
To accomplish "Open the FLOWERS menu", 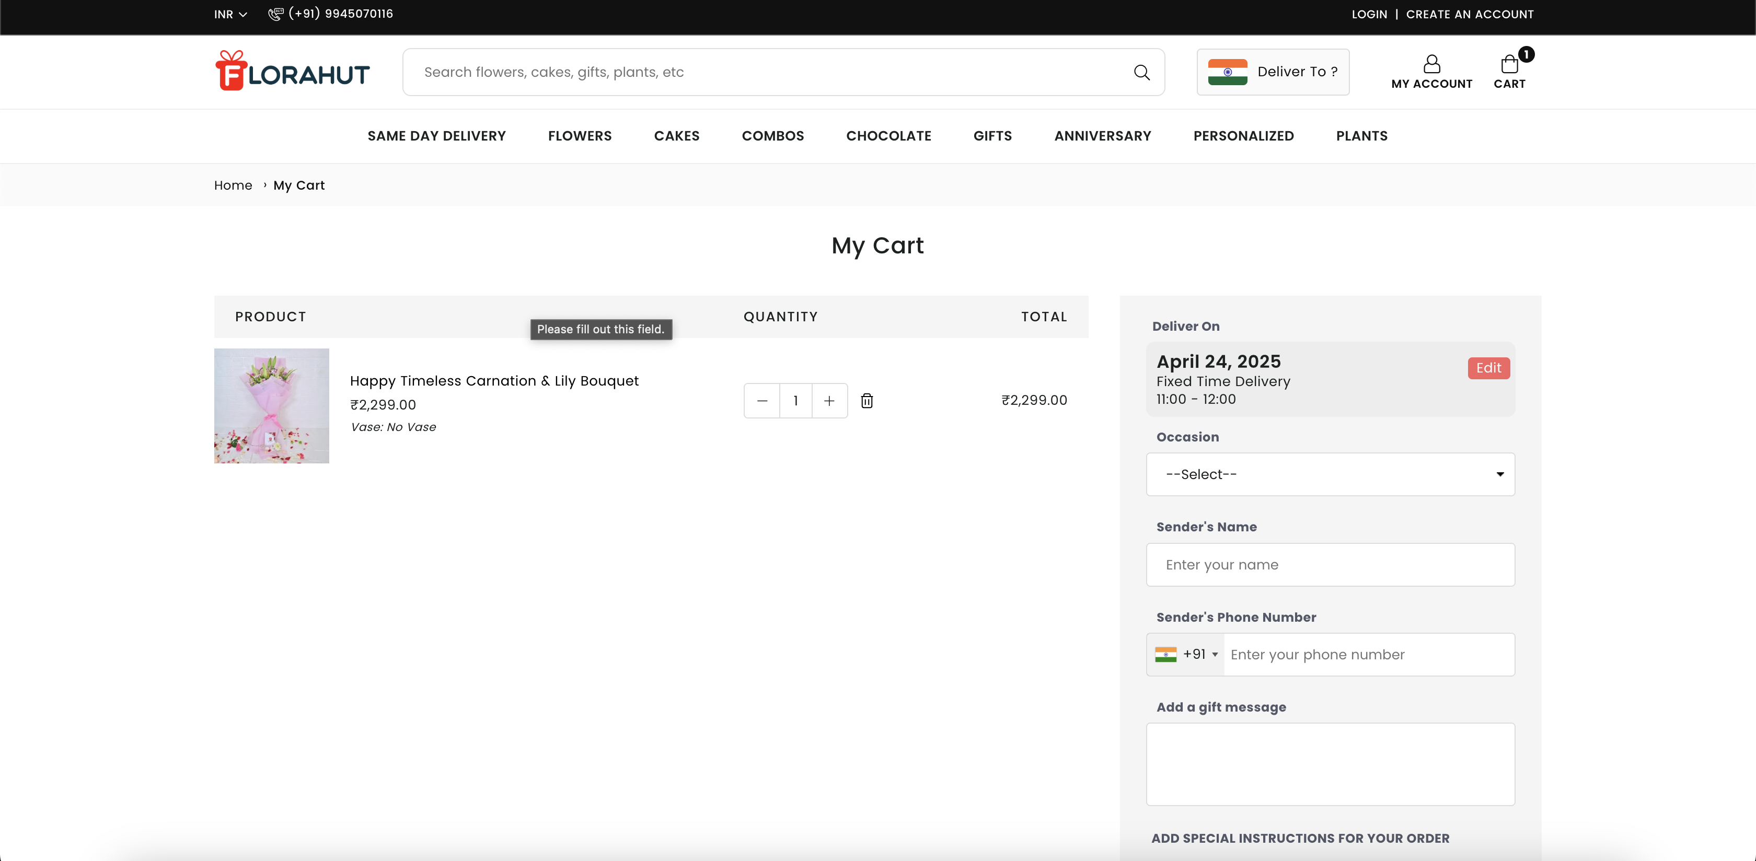I will [x=580, y=136].
